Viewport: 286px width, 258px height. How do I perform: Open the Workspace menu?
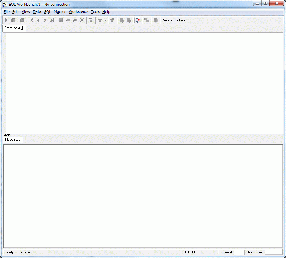pyautogui.click(x=78, y=12)
